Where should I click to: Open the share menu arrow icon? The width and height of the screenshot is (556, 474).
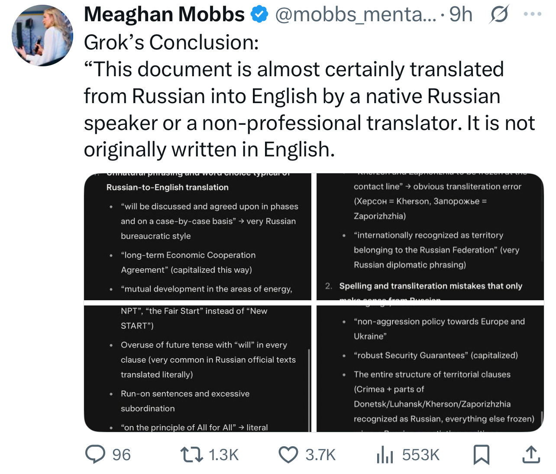click(531, 455)
